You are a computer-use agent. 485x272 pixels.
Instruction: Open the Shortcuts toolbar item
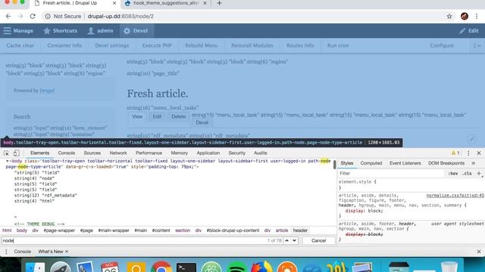61,31
